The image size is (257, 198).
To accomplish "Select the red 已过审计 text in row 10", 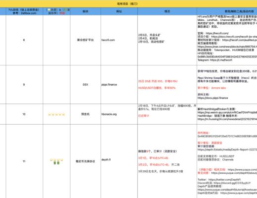I will pyautogui.click(x=143, y=116).
